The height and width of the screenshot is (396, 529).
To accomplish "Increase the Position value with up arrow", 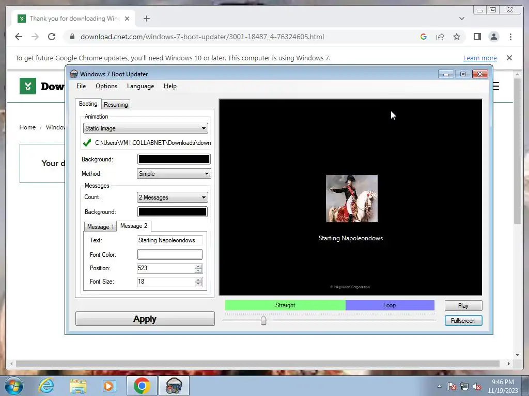I will click(198, 266).
